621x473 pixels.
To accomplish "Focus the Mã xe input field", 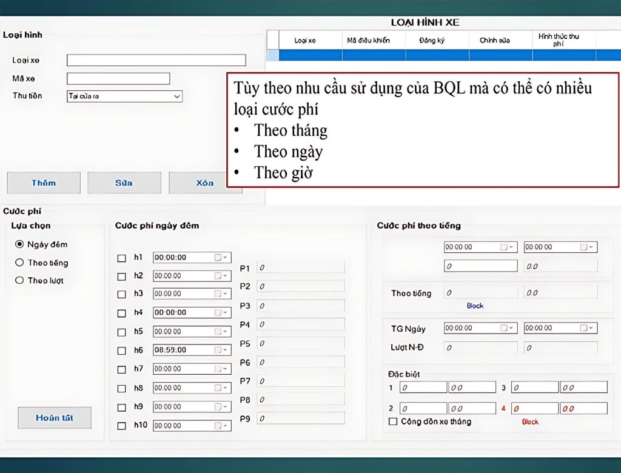I will 118,79.
